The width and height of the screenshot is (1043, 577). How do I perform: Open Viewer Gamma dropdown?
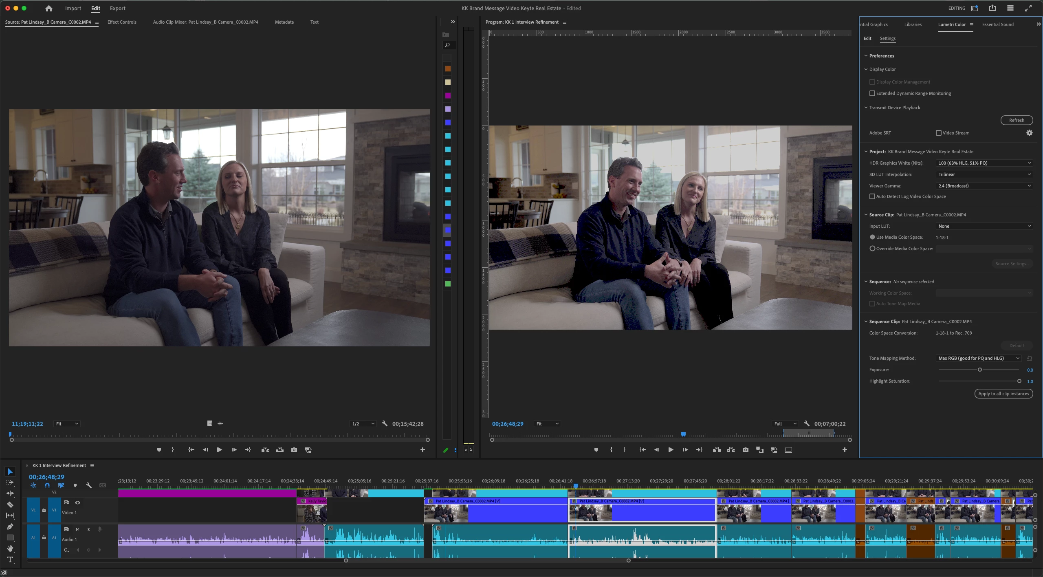point(984,186)
